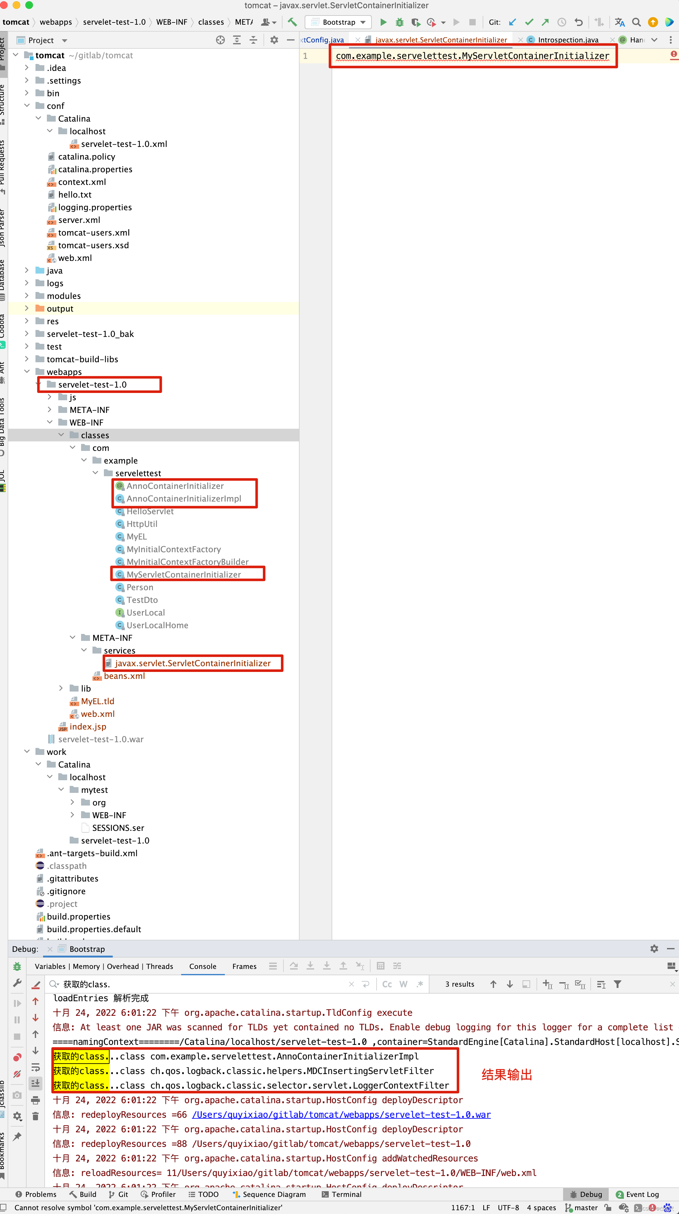Click the filter search results funnel icon
This screenshot has height=1214, width=679.
[x=617, y=984]
